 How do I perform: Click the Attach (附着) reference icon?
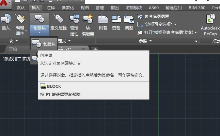pos(103,22)
